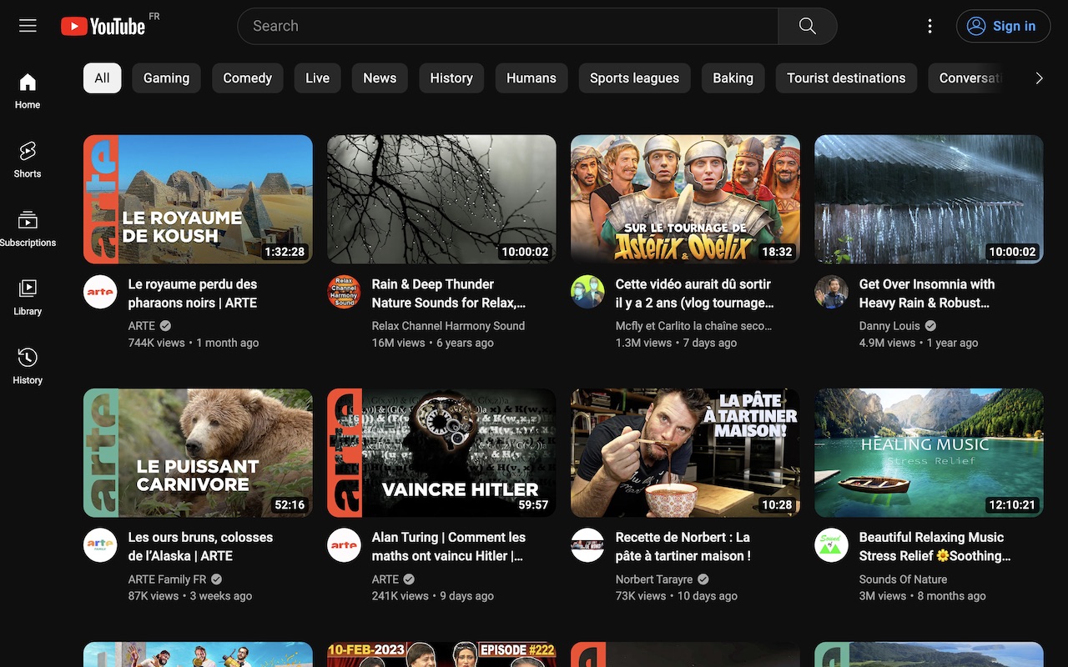
Task: Open Healing Music thumbnail
Action: (929, 453)
